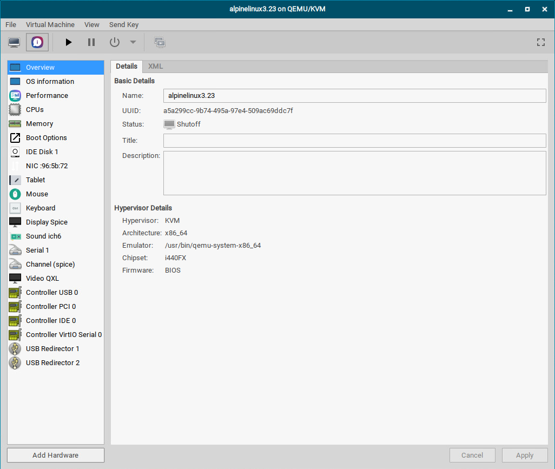
Task: Select NIC :96:5b:72 entry
Action: point(56,166)
